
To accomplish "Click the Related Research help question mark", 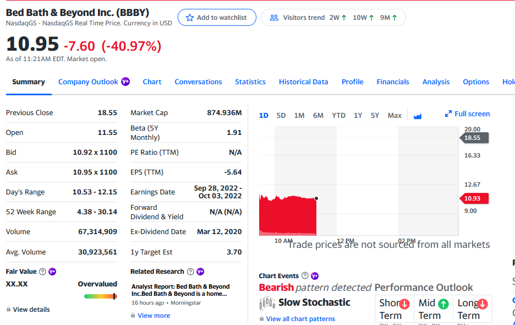I will pyautogui.click(x=190, y=272).
